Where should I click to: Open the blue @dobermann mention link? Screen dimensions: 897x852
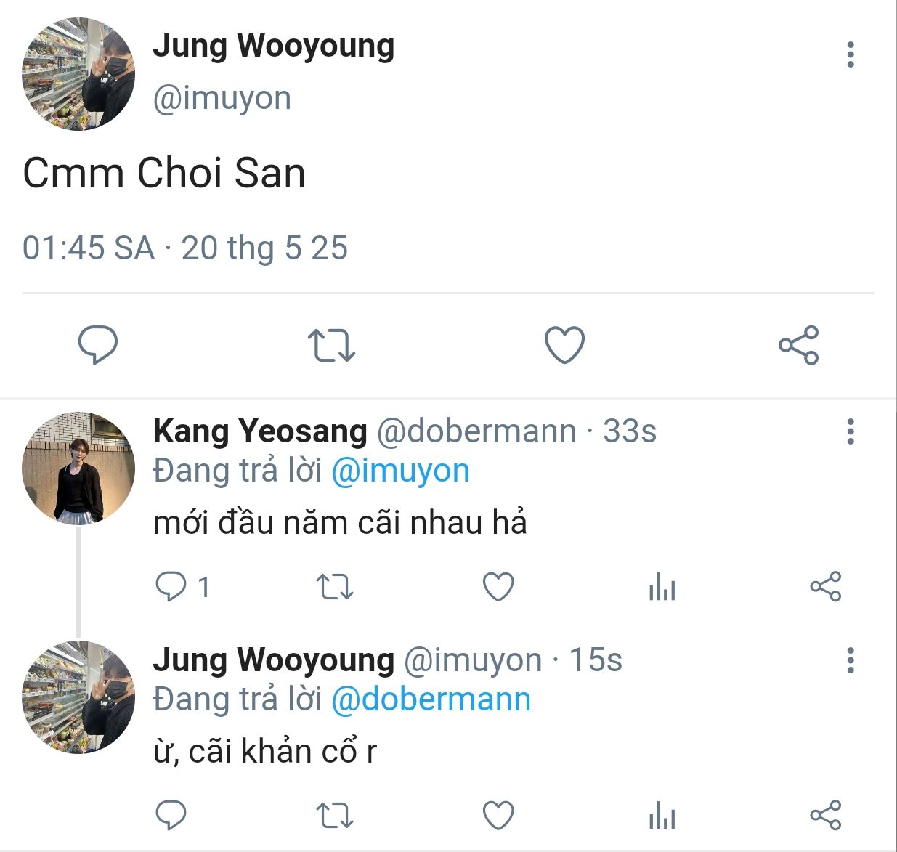pos(431,699)
